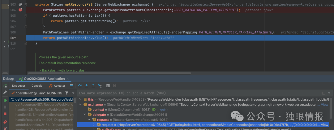Collapse the request ReactorServerHttpRequest node
Viewport: 334px width, 130px height.
[89, 120]
